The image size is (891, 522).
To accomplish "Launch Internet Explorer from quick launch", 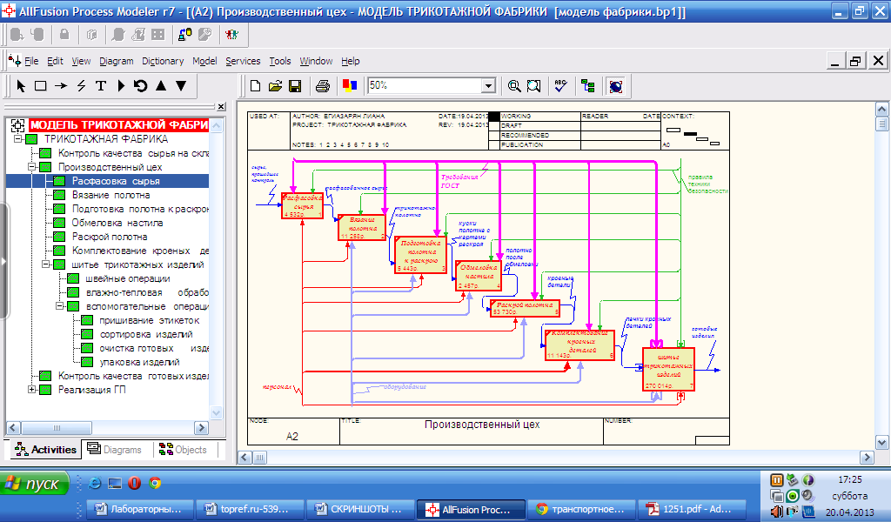I will click(x=94, y=484).
